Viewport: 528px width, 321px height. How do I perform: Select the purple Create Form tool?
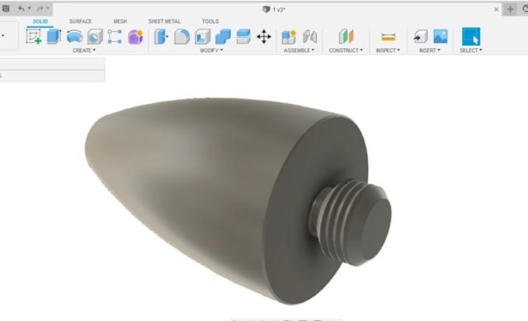click(x=135, y=37)
